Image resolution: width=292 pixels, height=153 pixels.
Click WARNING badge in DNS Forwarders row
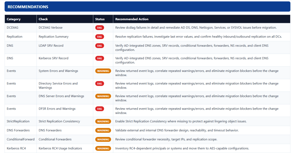click(x=103, y=130)
